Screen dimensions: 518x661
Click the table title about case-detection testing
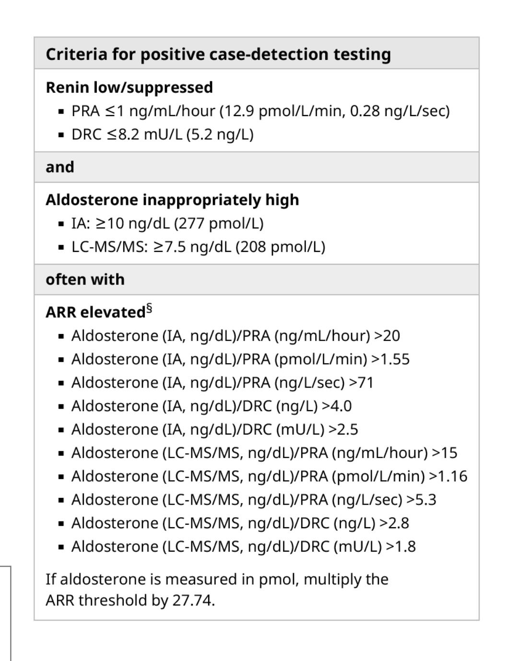pos(218,54)
